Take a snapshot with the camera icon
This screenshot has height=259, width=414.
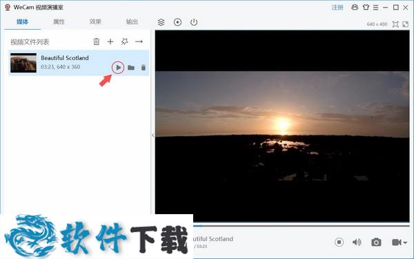coord(376,242)
